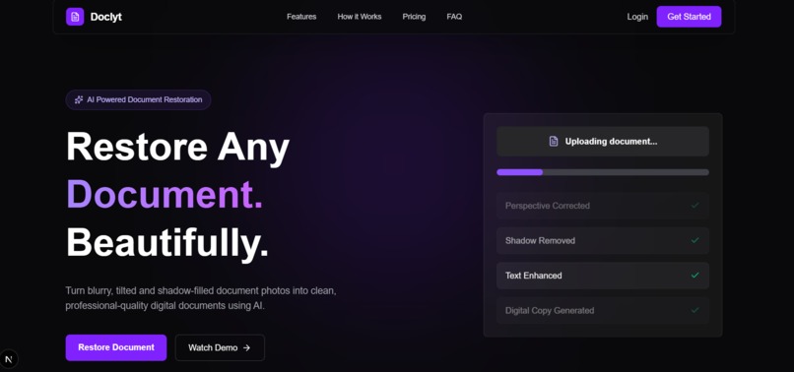
Task: Click the Perspective Corrected checkmark
Action: point(695,206)
